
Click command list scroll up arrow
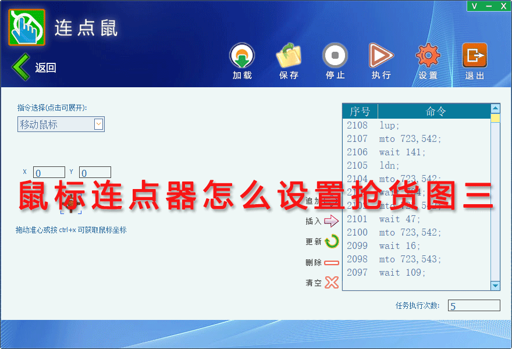tap(495, 108)
